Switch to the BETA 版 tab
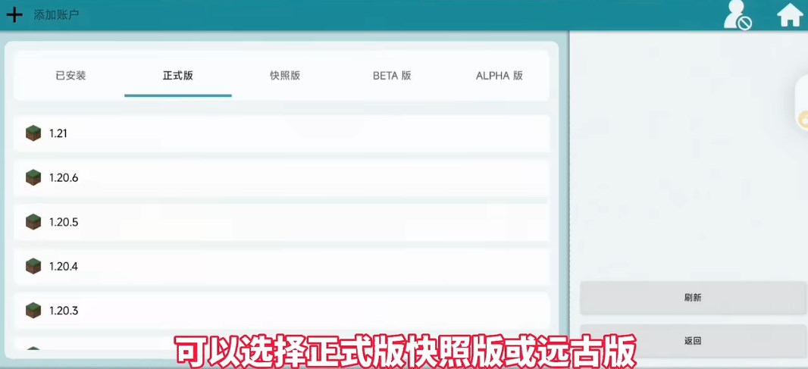The width and height of the screenshot is (808, 369). click(x=392, y=76)
